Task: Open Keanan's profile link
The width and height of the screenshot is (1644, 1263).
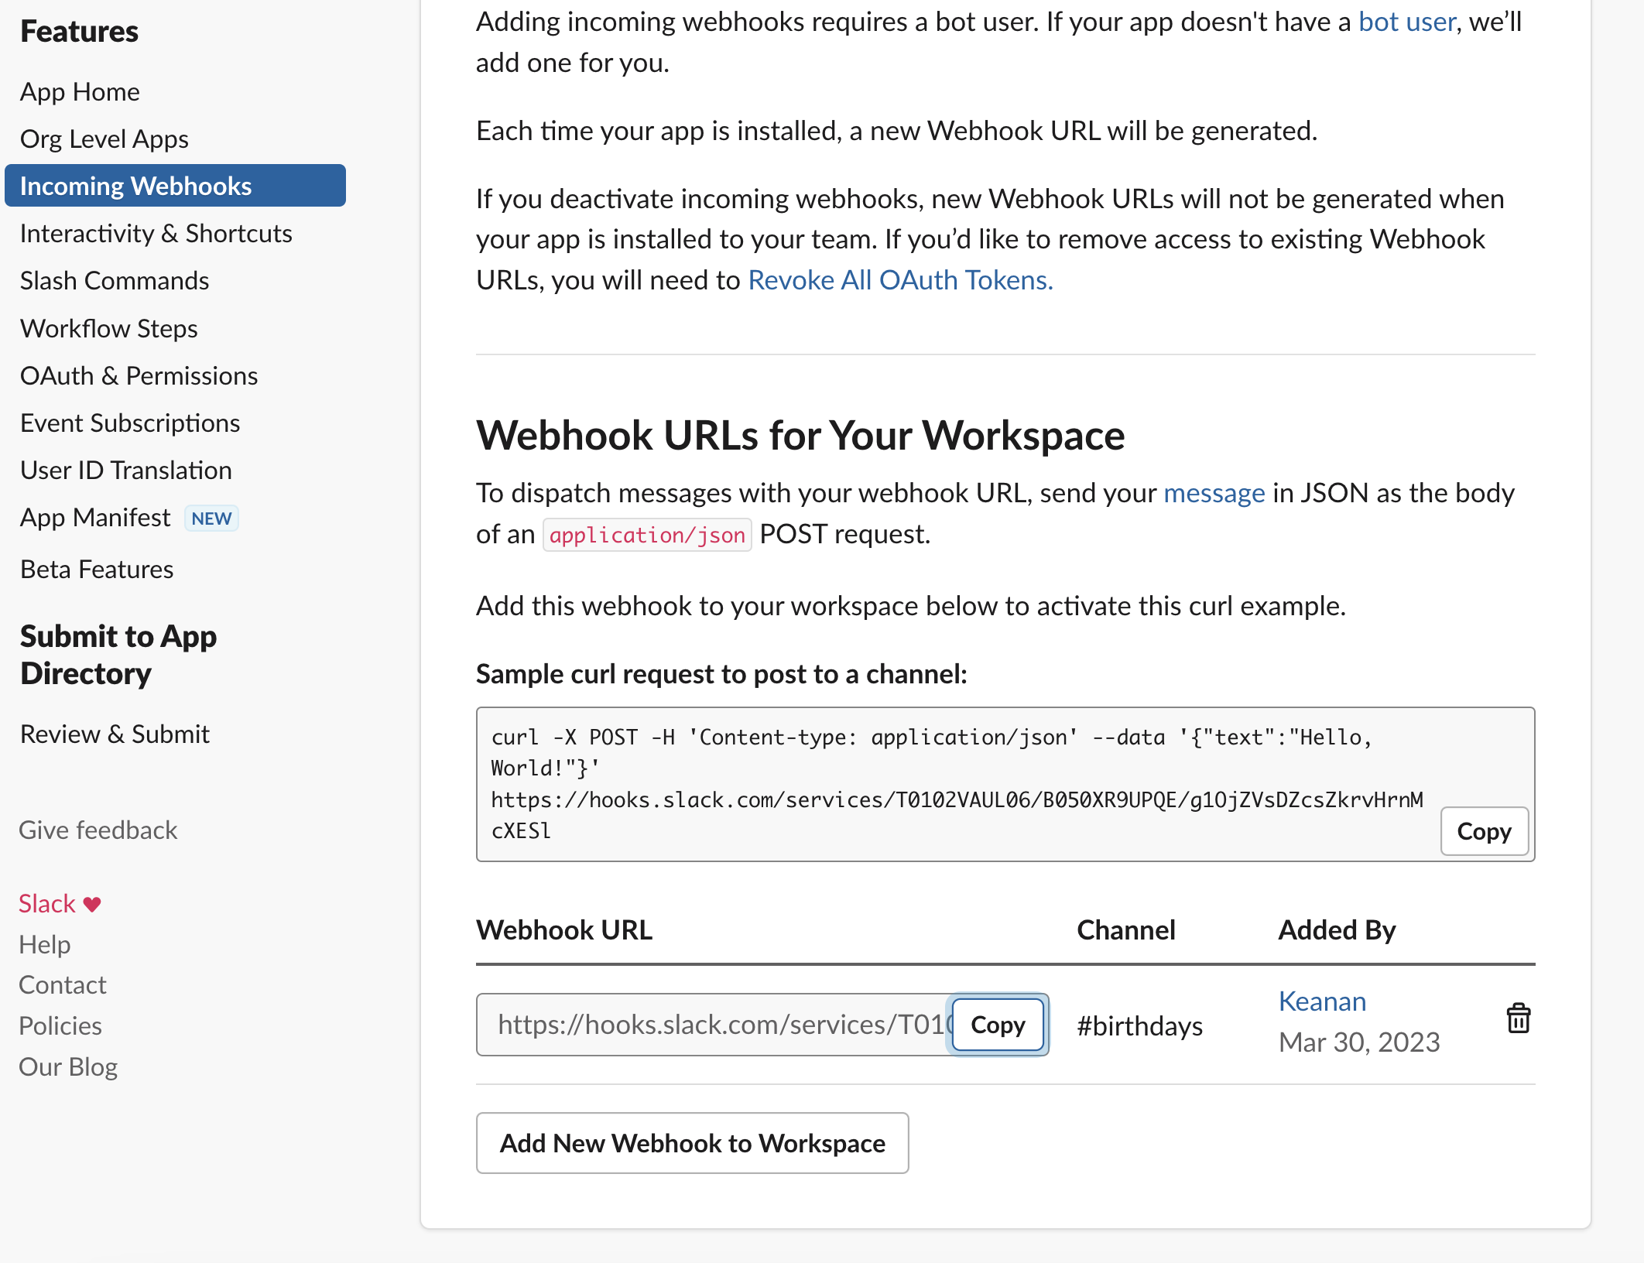Action: [1322, 1001]
